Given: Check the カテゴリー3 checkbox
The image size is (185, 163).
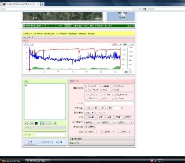Looking at the screenshot, I should click(x=119, y=132).
